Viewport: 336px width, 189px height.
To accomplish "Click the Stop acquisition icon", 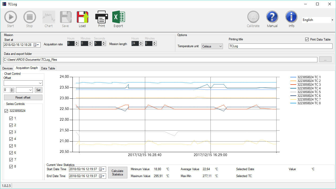I will pos(29,16).
